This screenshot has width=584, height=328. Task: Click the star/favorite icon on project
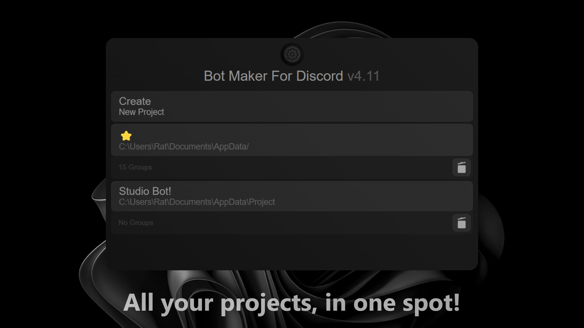click(126, 135)
